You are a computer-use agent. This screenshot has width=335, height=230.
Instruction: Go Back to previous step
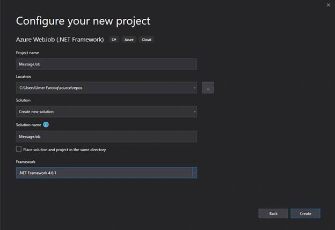273,213
